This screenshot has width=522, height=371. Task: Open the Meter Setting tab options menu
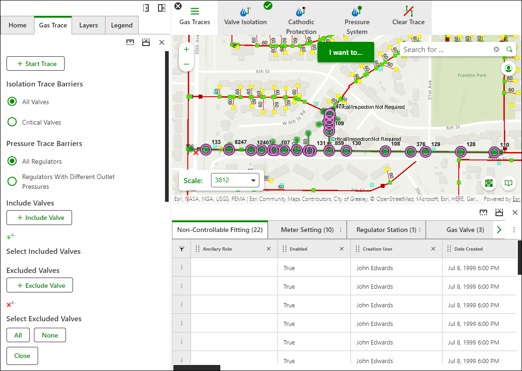click(342, 229)
